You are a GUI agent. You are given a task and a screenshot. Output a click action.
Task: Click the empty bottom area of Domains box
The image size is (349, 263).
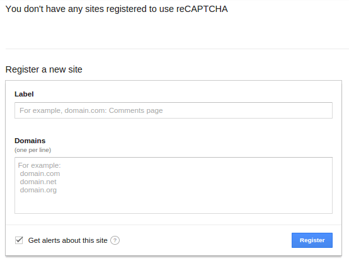[x=173, y=204]
